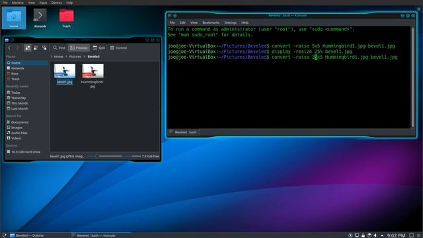
Task: Go back in Dolphin navigation
Action: 9,48
